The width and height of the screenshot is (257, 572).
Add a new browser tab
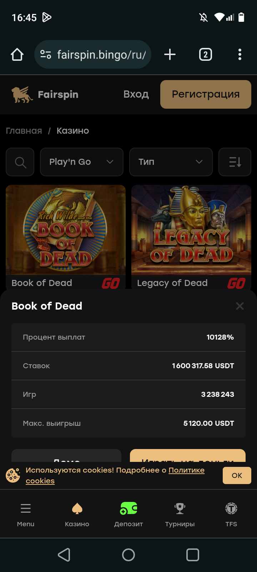(x=170, y=55)
